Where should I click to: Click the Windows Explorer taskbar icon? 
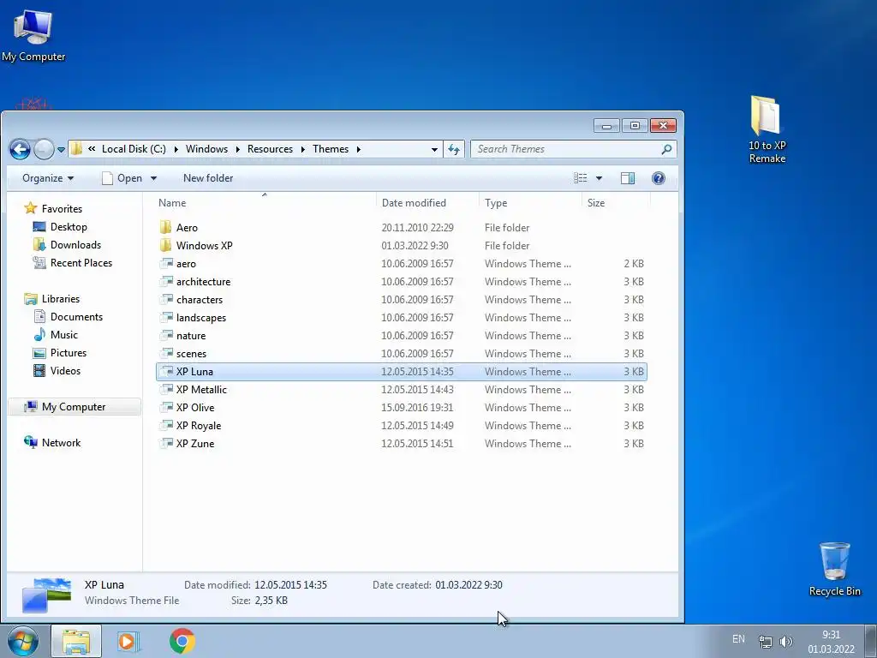coord(76,641)
